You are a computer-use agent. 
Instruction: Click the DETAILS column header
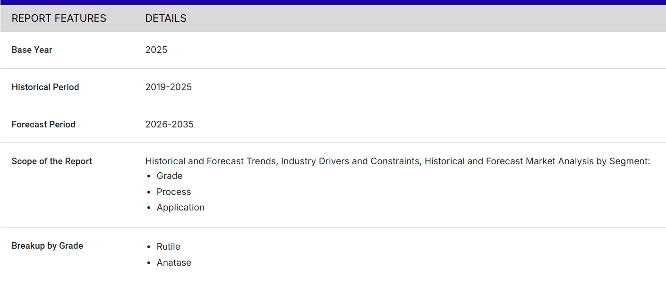click(166, 18)
